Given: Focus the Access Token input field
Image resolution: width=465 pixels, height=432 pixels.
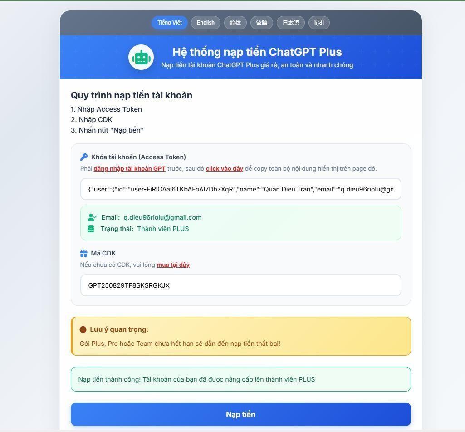Looking at the screenshot, I should tap(241, 189).
